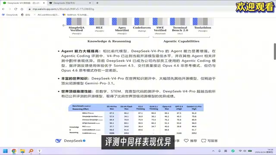The height and width of the screenshot is (155, 276).
Task: Open a new browser tab
Action: [97, 3]
